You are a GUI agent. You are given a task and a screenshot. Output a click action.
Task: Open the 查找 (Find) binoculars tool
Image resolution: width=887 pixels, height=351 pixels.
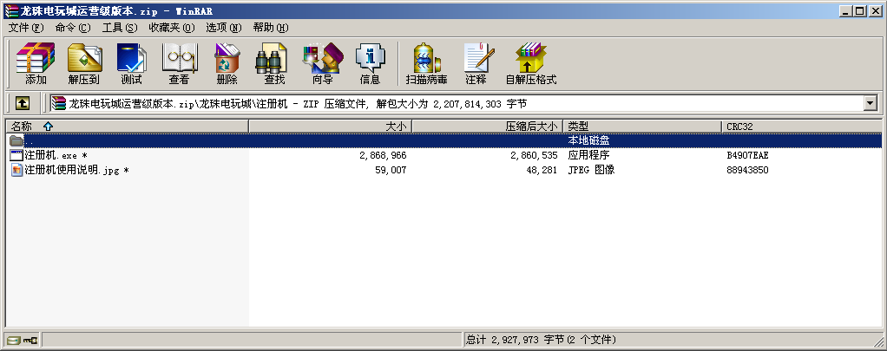click(274, 64)
